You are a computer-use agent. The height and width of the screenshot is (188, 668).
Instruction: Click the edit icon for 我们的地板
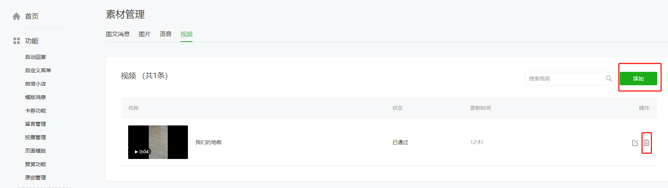pos(635,143)
